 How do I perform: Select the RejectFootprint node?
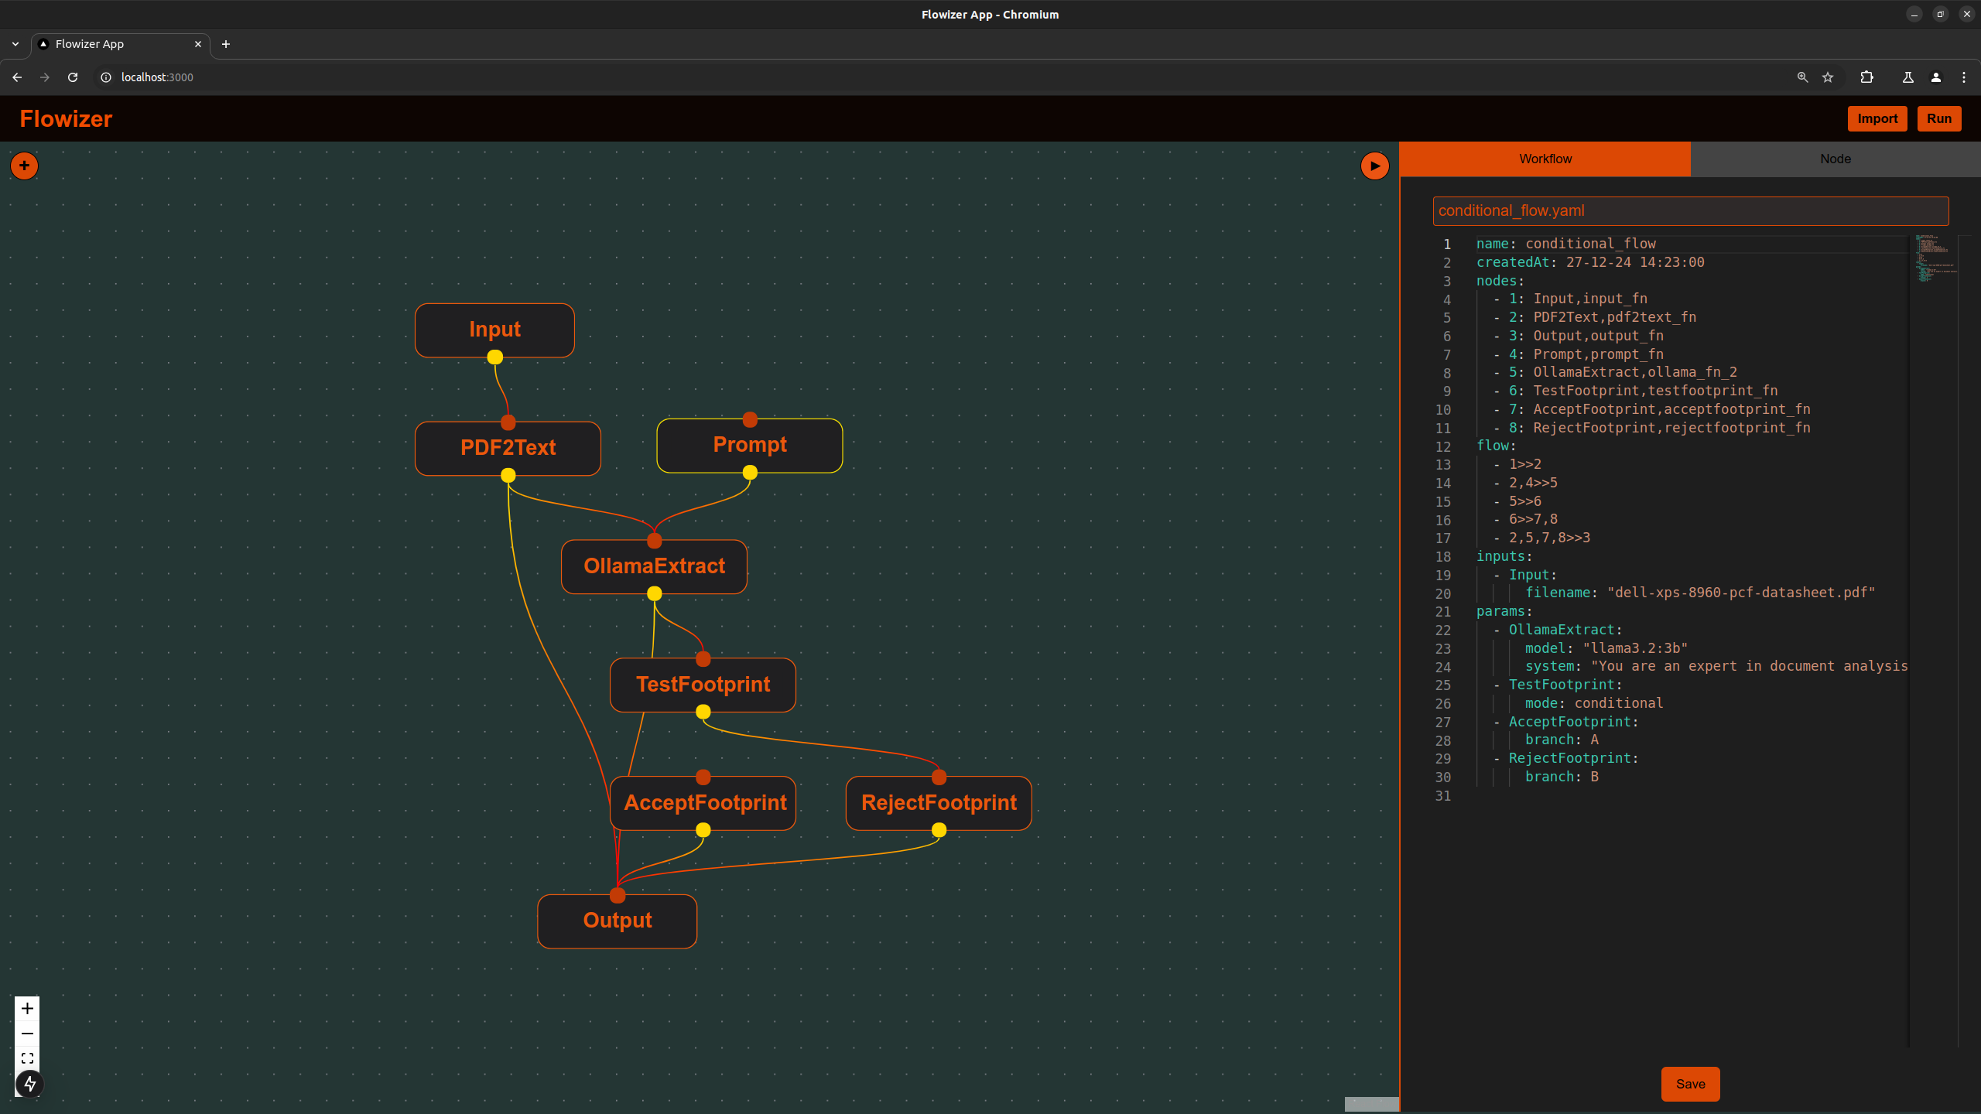[x=939, y=804]
